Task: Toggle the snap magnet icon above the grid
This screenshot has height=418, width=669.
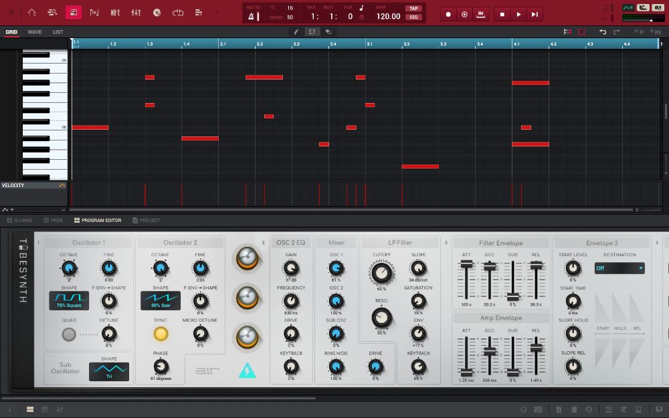Action: pyautogui.click(x=569, y=31)
